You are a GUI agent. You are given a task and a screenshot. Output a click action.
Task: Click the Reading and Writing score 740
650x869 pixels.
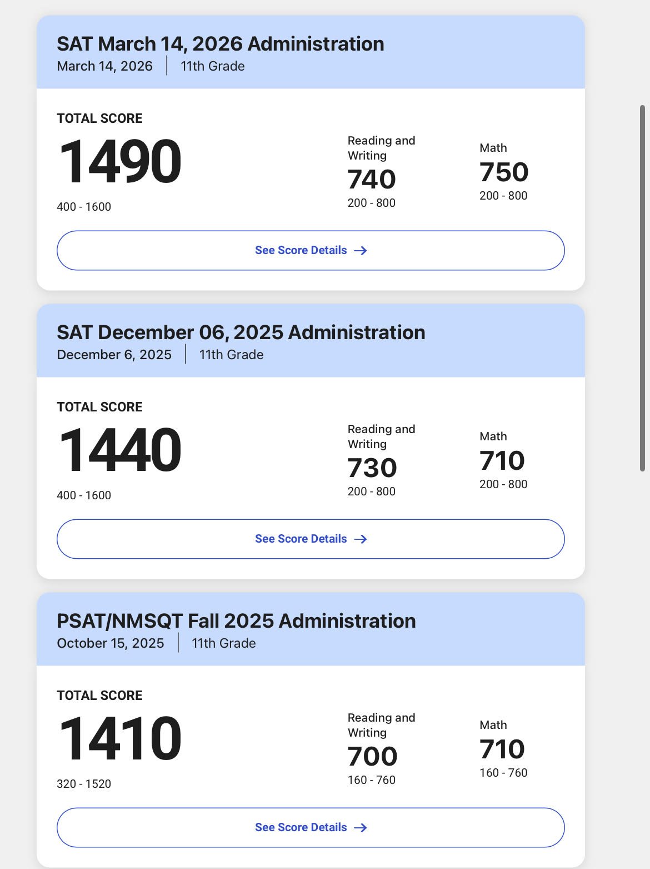point(372,179)
